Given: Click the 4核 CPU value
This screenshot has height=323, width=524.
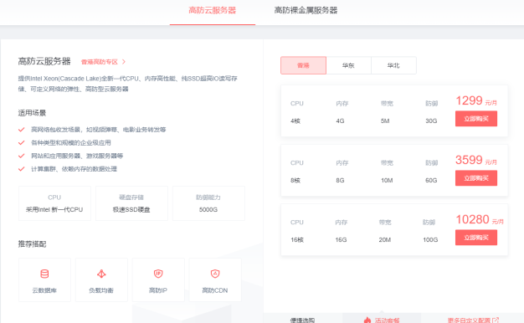Looking at the screenshot, I should 295,121.
